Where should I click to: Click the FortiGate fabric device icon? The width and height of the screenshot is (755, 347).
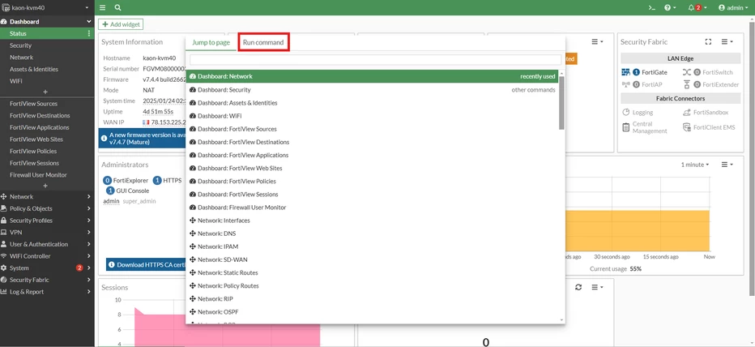(625, 72)
